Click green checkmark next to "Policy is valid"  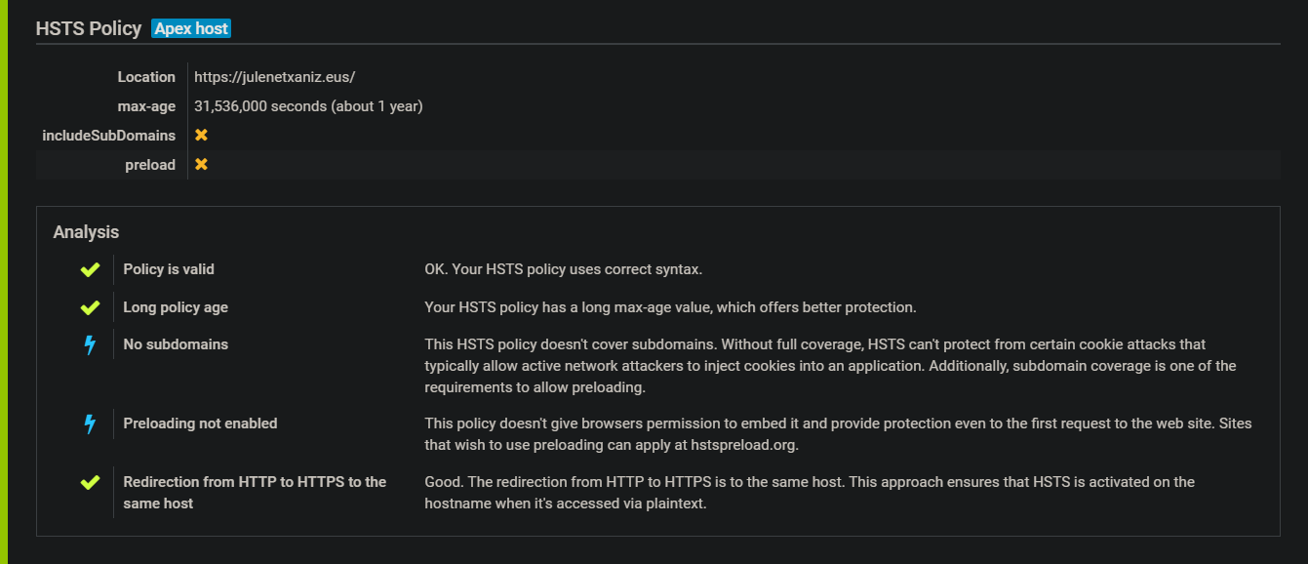88,268
